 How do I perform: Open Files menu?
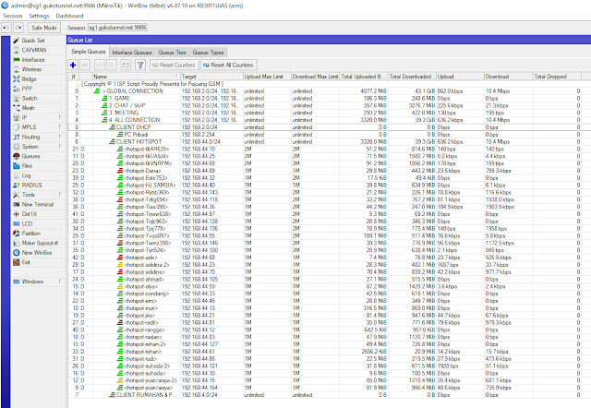click(27, 166)
